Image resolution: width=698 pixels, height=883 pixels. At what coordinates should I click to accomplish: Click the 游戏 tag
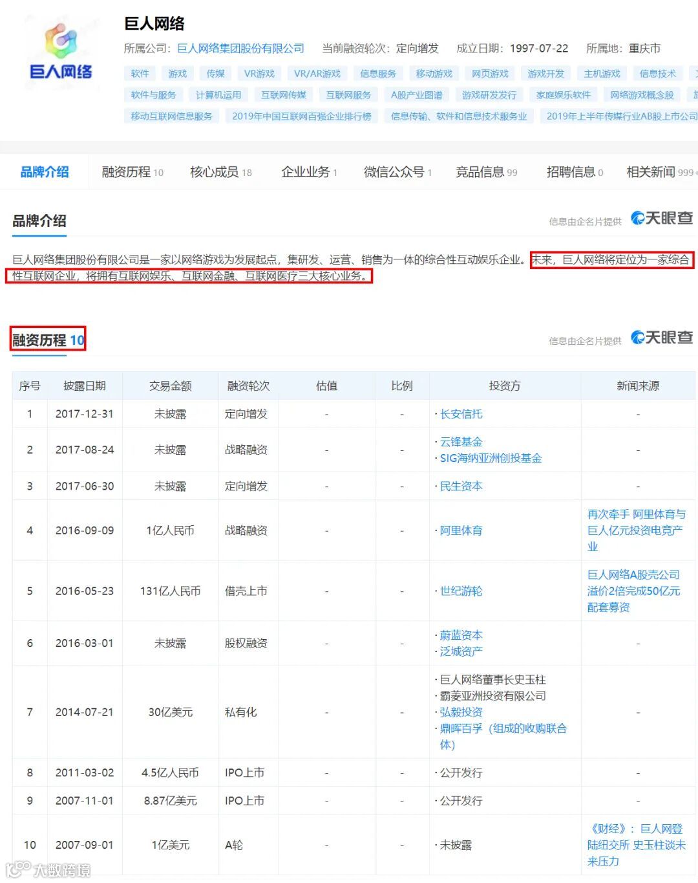pos(178,74)
